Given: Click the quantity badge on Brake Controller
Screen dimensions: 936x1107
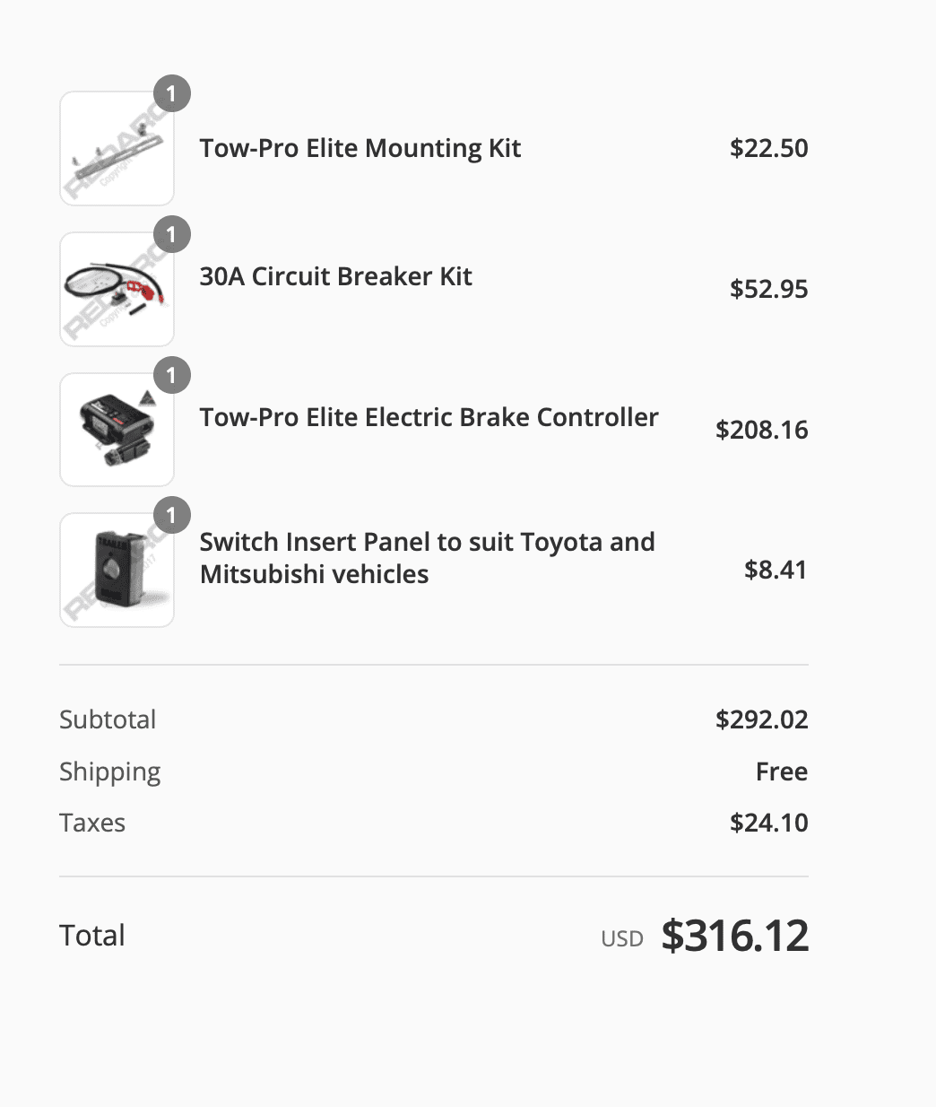Looking at the screenshot, I should pyautogui.click(x=171, y=375).
